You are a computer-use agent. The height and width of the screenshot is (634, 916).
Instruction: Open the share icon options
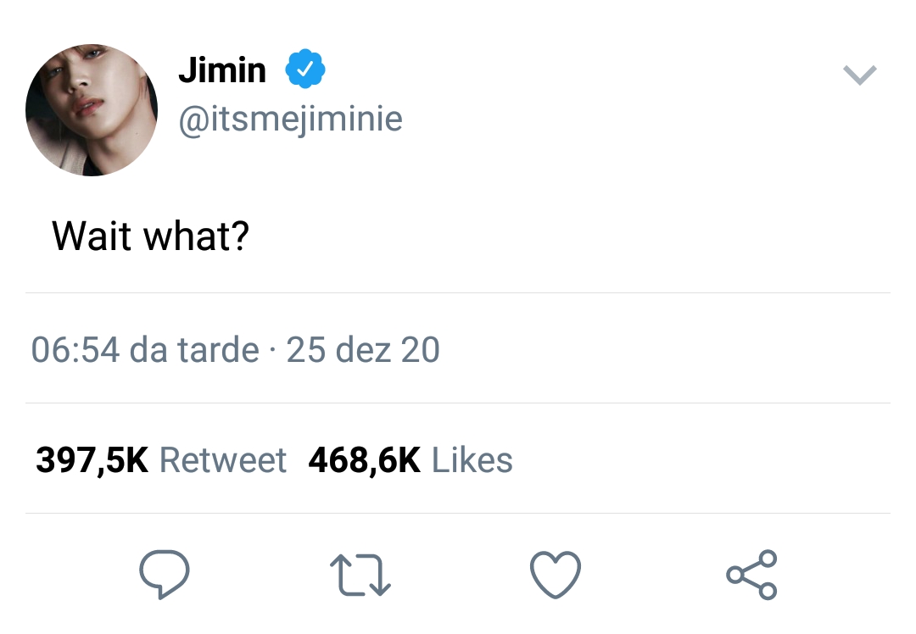(x=751, y=575)
